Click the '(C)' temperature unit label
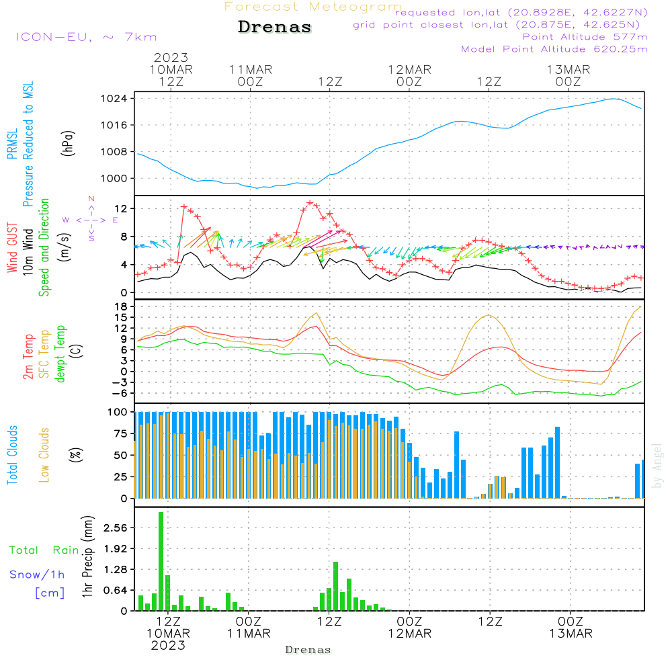Viewport: 672px width, 672px height. point(77,351)
